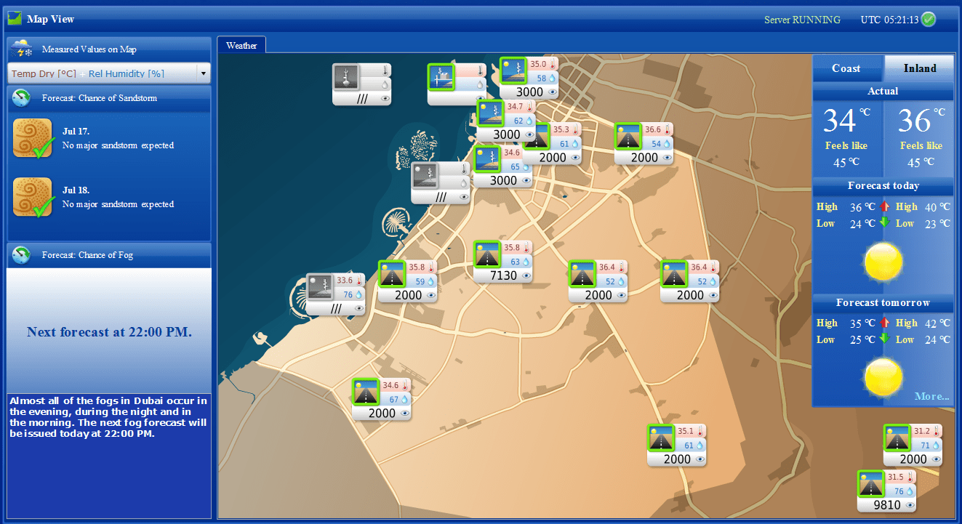
Task: Click the green server status checkmark
Action: [x=929, y=20]
